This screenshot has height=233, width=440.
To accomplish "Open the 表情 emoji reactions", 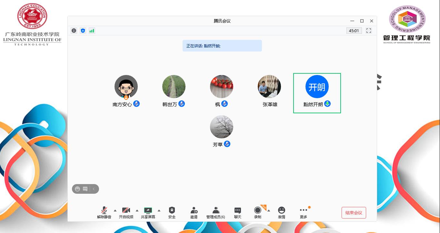I will tap(282, 212).
